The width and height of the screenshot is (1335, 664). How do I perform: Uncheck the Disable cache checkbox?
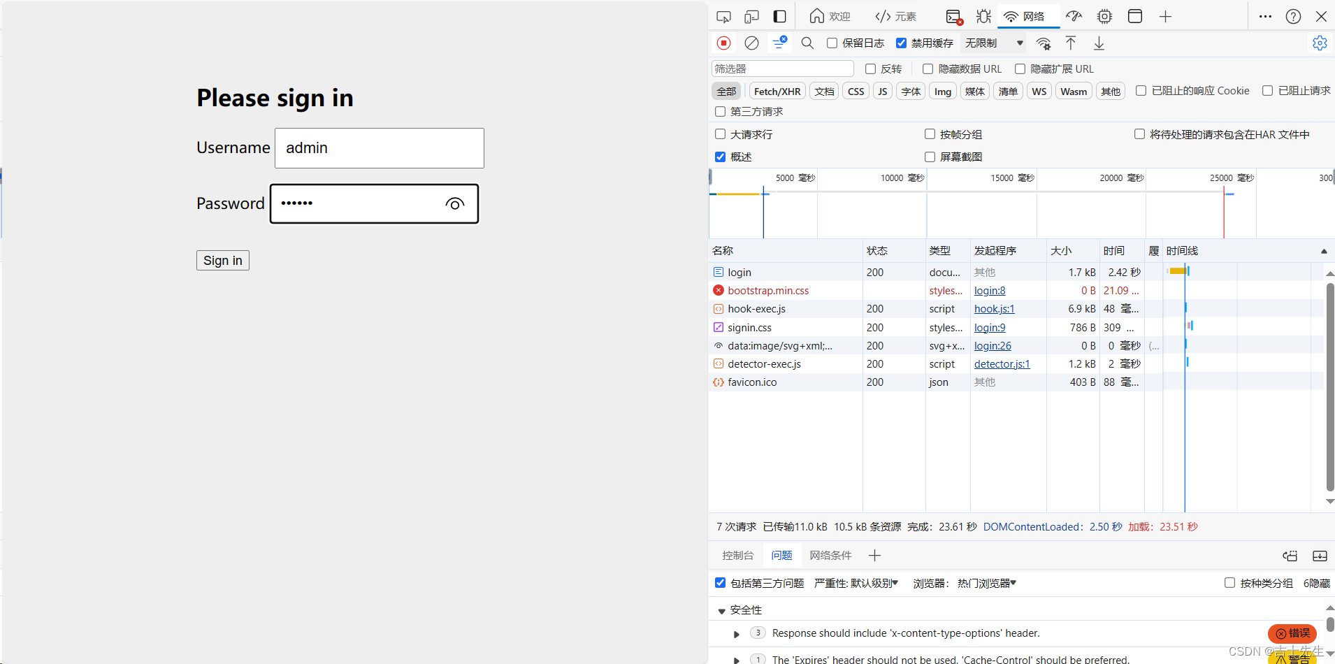(x=902, y=43)
